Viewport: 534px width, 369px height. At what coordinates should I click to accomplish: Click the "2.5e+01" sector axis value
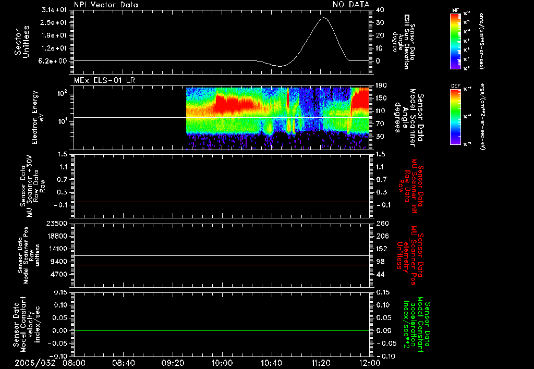[x=54, y=22]
